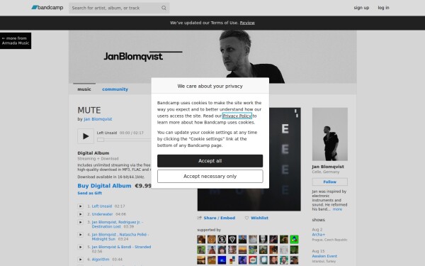Click the Share / Embed link
This screenshot has width=425, height=266.
220,218
